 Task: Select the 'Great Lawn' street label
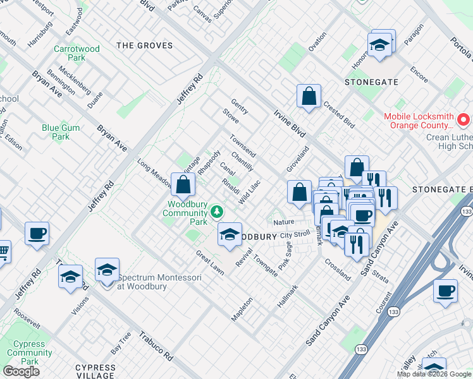tap(210, 263)
